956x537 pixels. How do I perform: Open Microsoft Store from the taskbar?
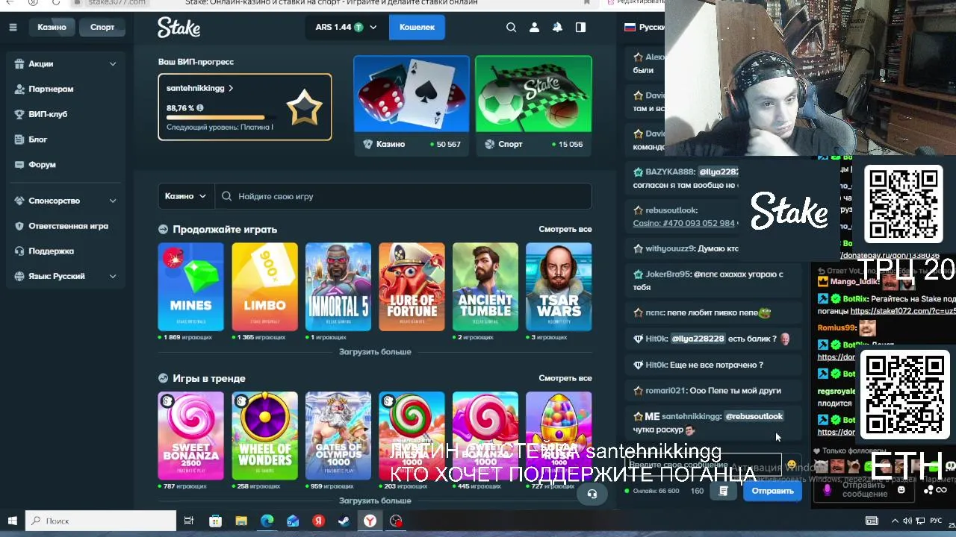[215, 521]
